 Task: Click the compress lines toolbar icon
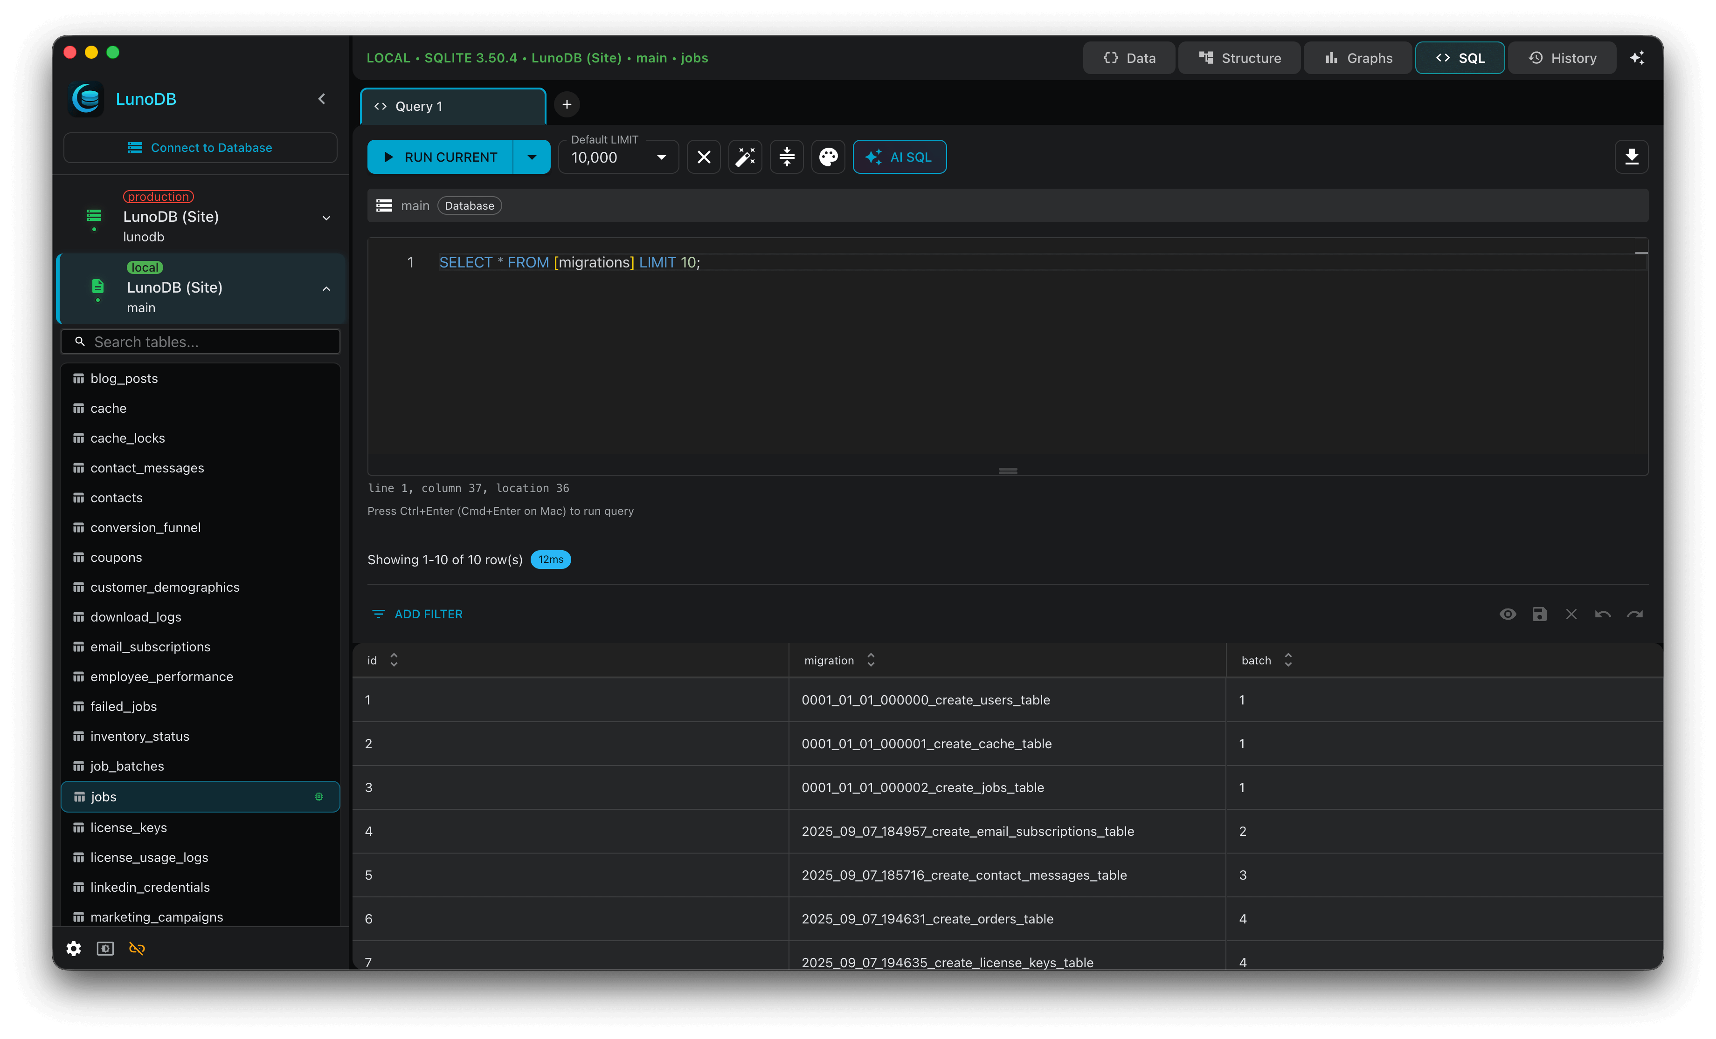pos(786,157)
